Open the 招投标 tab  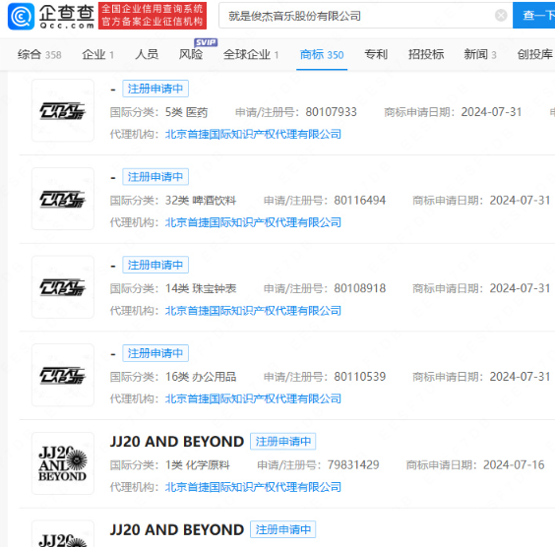coord(426,54)
